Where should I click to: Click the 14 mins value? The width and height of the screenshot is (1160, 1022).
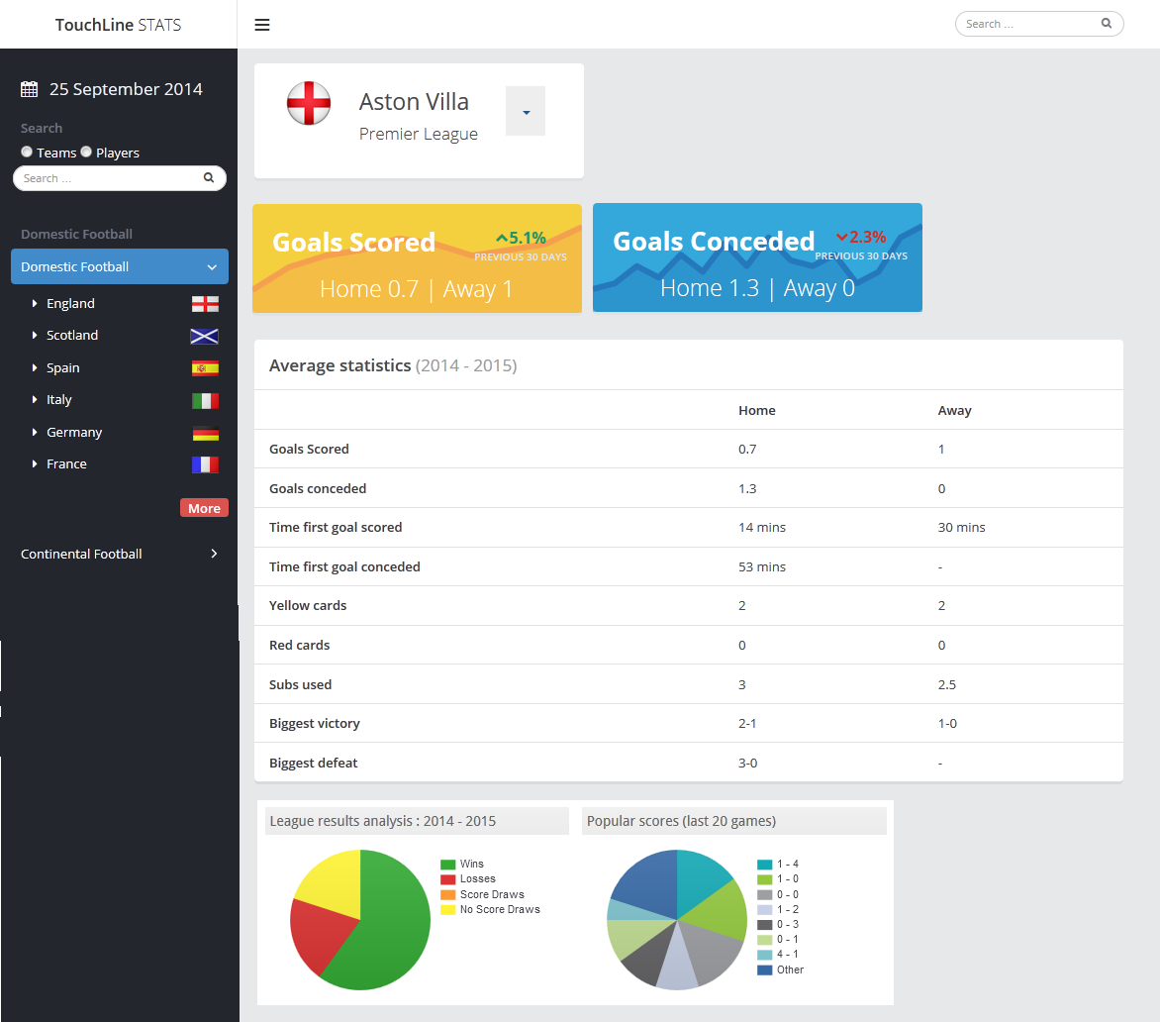tap(762, 528)
